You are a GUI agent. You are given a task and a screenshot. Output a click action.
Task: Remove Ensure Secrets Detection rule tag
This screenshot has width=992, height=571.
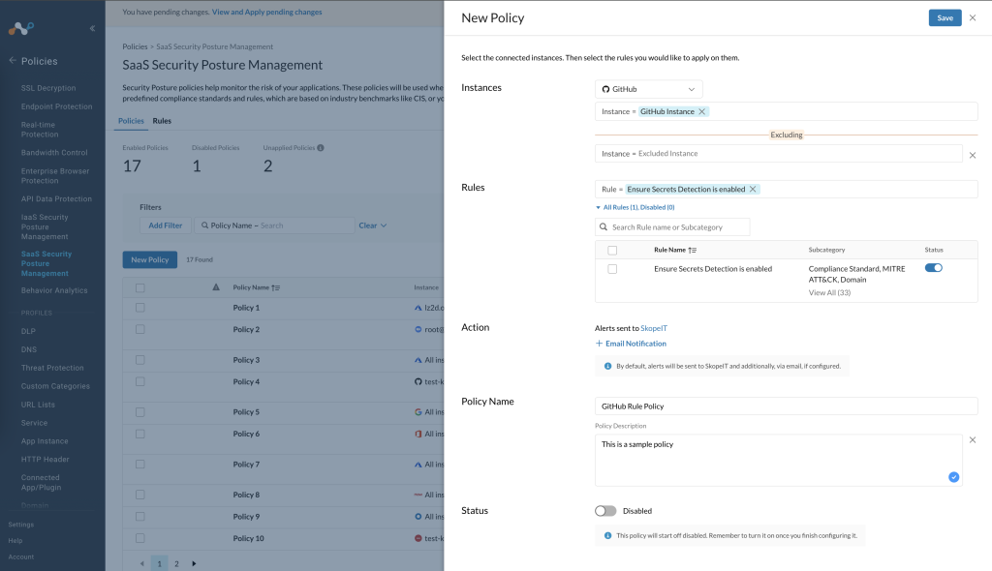[753, 189]
